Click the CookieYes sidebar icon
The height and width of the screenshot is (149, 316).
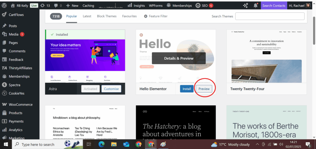click(x=4, y=93)
